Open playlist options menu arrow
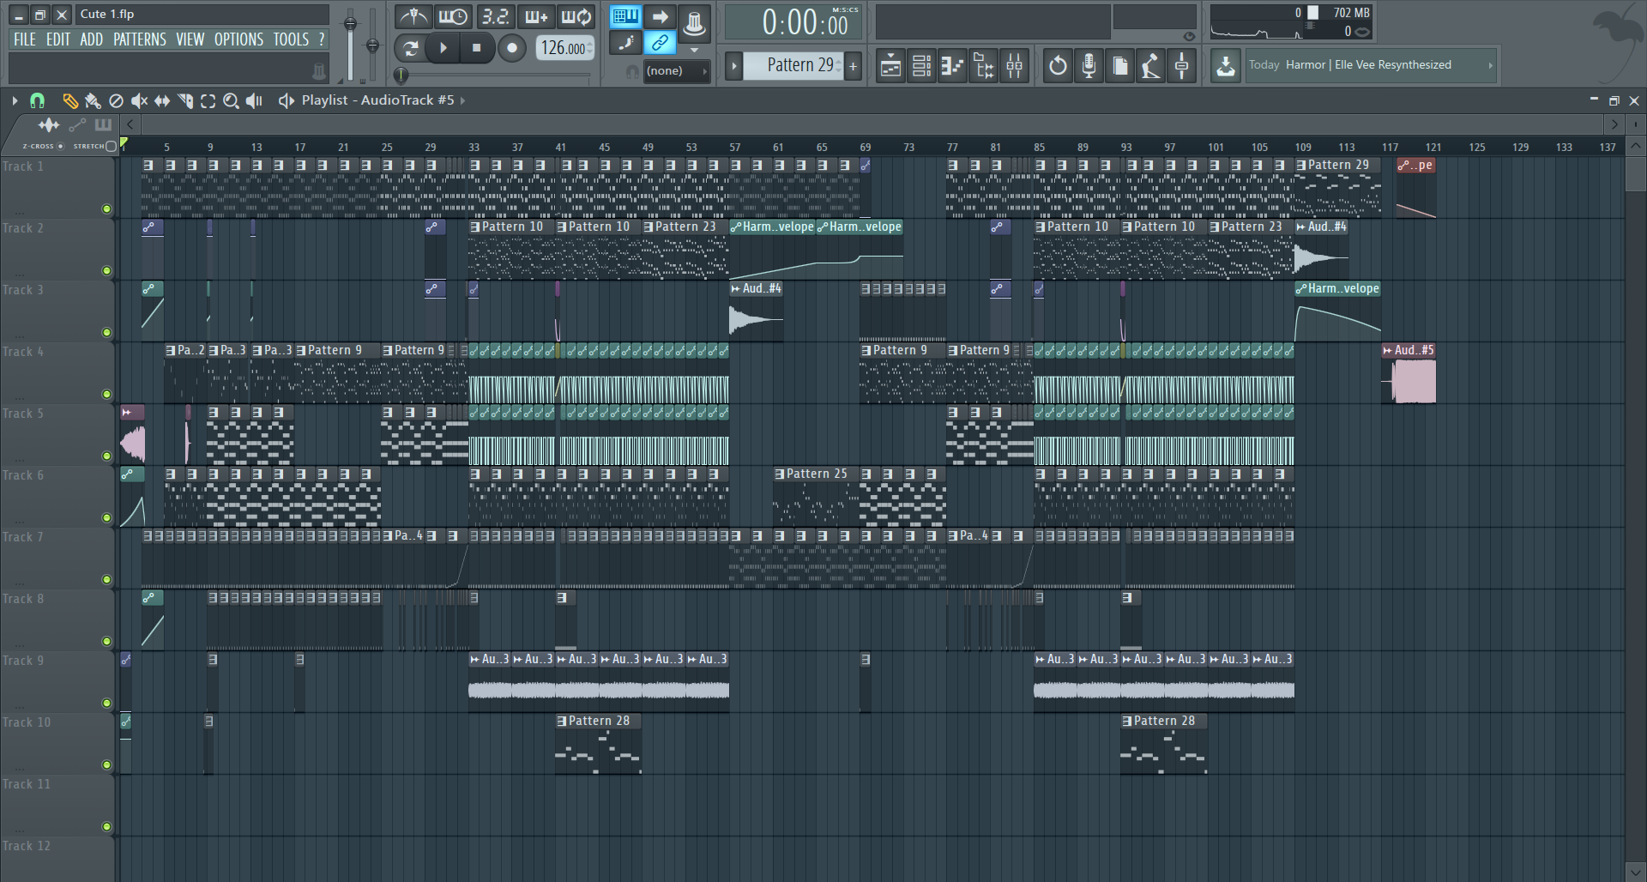This screenshot has height=882, width=1647. (15, 100)
